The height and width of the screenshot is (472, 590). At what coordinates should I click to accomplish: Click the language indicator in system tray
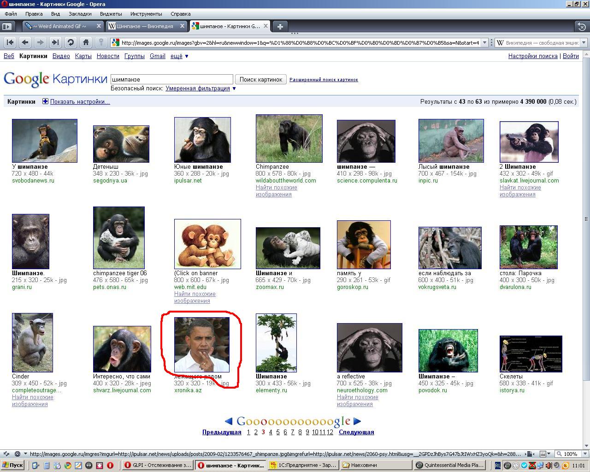click(x=498, y=466)
